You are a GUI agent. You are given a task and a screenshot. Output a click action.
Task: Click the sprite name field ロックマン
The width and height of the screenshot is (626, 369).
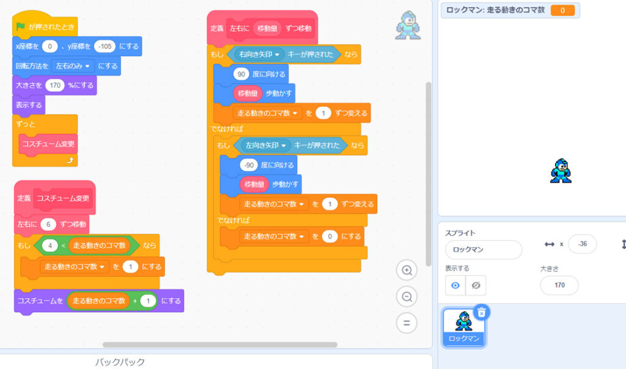click(x=484, y=250)
